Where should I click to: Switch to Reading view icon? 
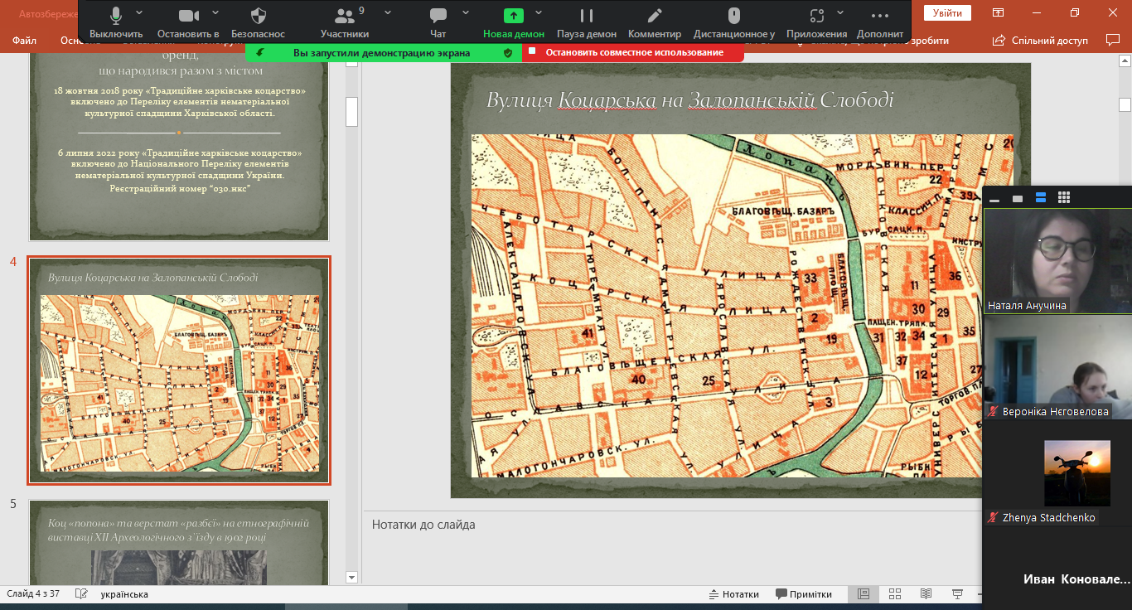click(926, 594)
